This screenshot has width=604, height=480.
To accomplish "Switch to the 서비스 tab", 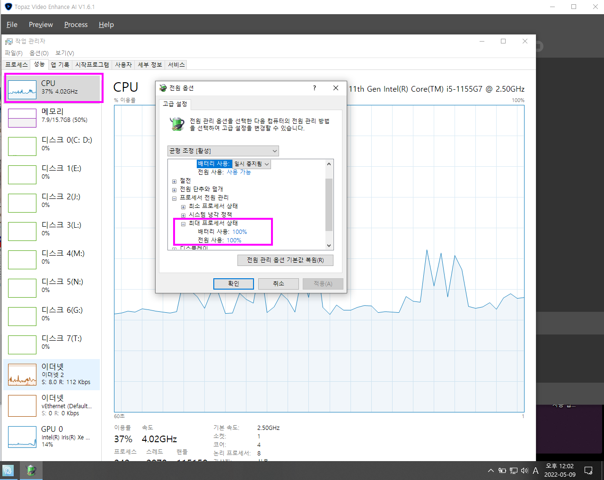I will point(176,65).
